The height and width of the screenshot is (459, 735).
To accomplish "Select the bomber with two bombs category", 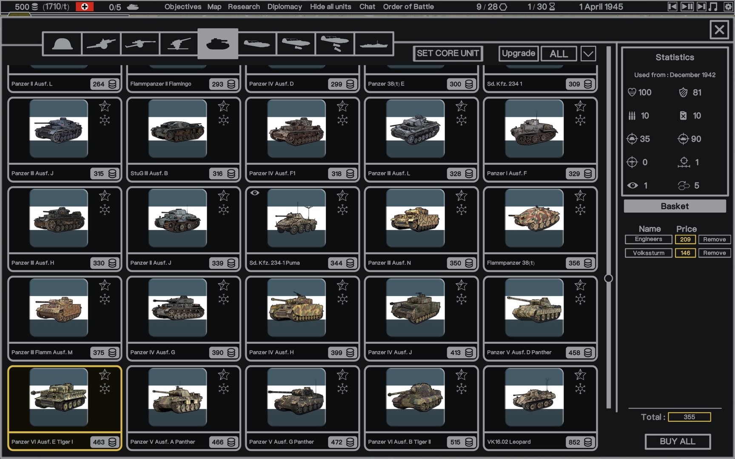I will 335,44.
